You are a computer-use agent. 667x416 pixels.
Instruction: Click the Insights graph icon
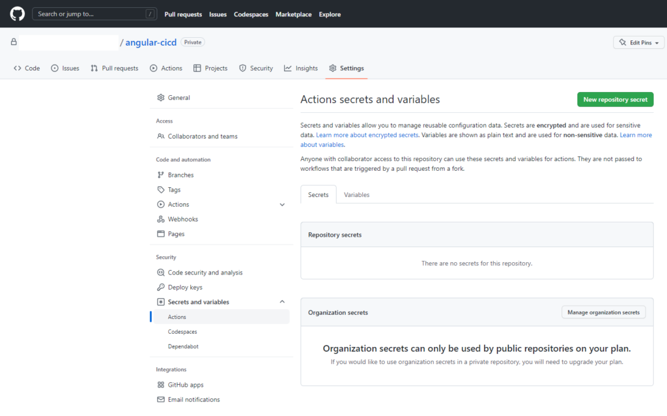point(288,68)
